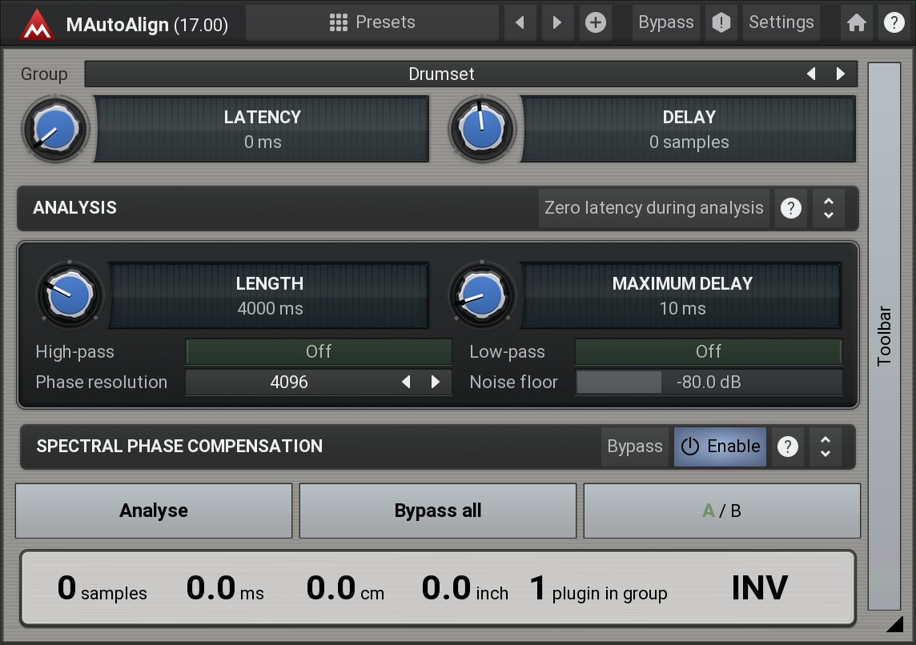Go to the next preset arrow
Image resolution: width=916 pixels, height=645 pixels.
pyautogui.click(x=557, y=22)
